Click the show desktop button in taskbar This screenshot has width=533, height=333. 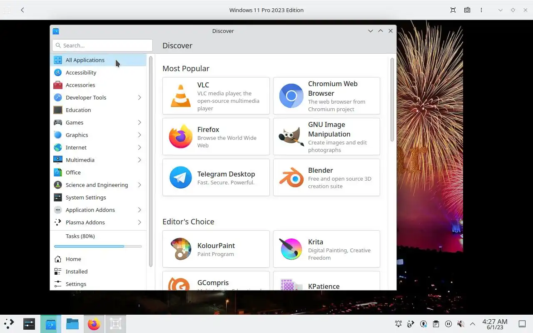(x=522, y=324)
